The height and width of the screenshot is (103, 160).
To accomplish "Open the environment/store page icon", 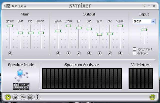I will tap(30, 97).
